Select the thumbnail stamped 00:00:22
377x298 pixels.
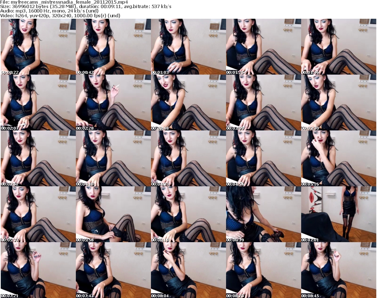(x=38, y=47)
